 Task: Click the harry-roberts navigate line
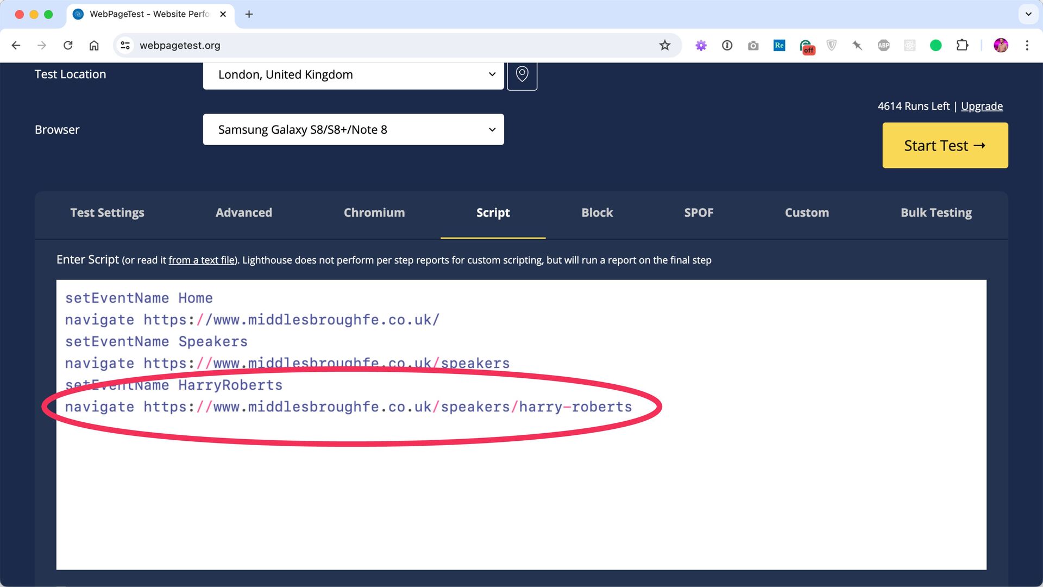[348, 407]
